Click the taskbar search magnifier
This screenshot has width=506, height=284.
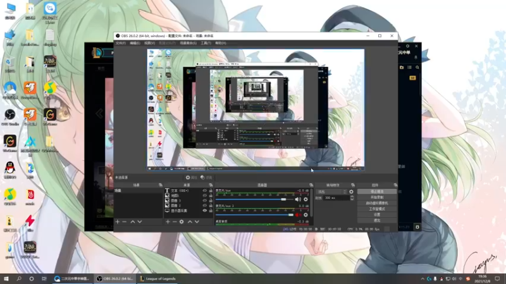click(19, 279)
